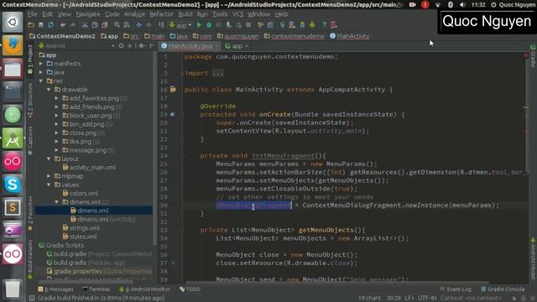The image size is (537, 302).
Task: Click the last red toolbar icon
Action: [x=334, y=25]
